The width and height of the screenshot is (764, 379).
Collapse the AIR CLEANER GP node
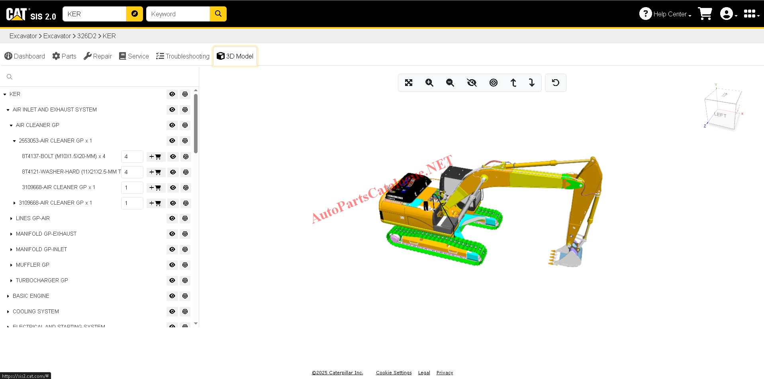tap(11, 125)
